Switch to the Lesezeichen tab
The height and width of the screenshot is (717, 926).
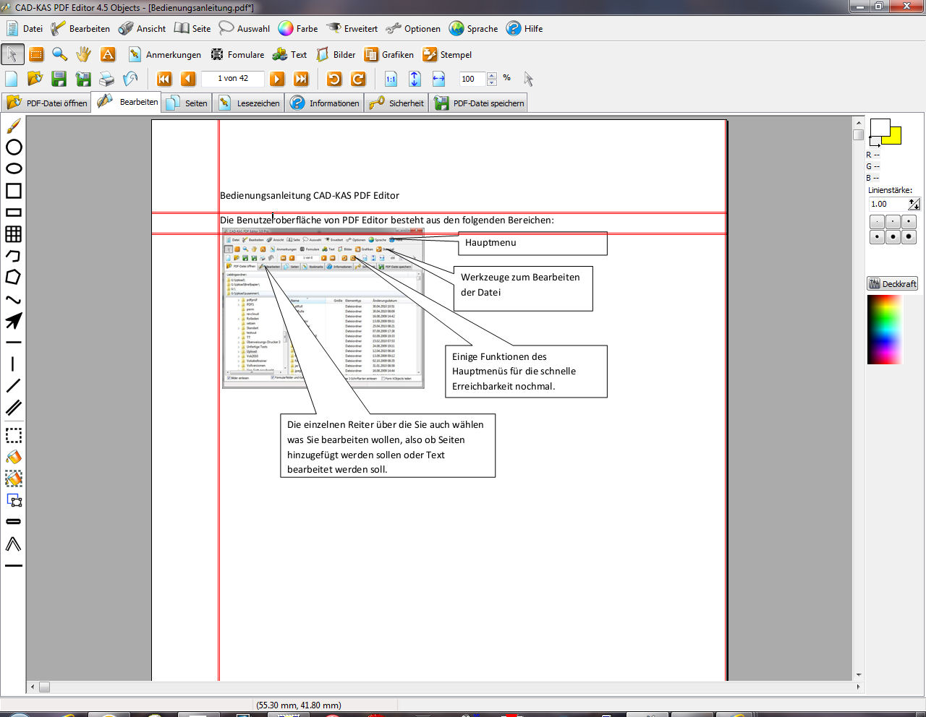coord(250,103)
